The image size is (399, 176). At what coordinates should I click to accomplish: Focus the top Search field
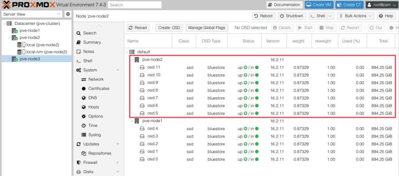click(134, 5)
